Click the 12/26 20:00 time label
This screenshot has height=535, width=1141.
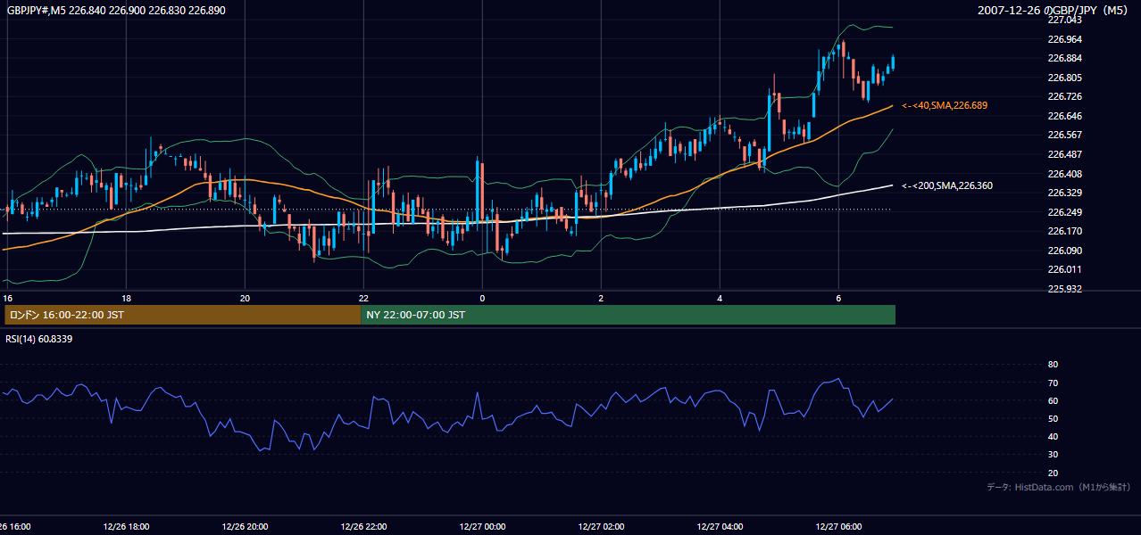click(x=245, y=527)
